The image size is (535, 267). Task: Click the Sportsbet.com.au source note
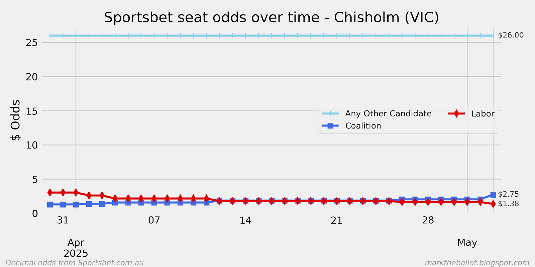[x=75, y=263]
